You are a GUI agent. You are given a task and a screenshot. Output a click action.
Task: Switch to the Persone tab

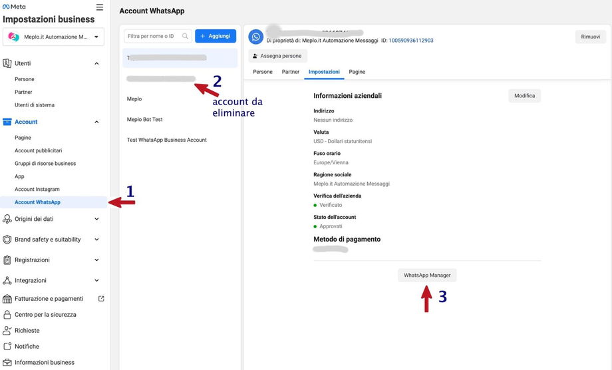[263, 72]
